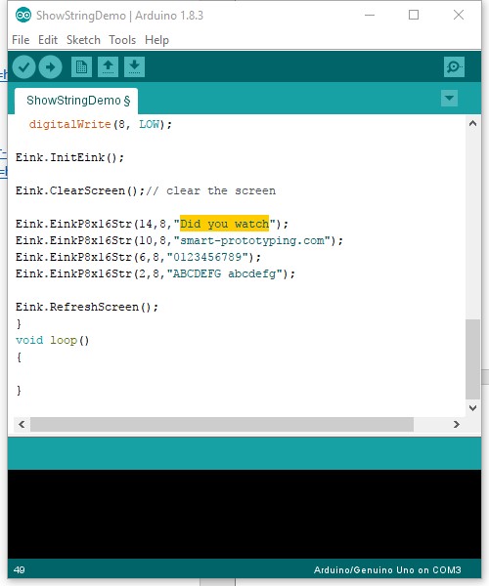This screenshot has height=586, width=489.
Task: Open the File menu
Action: click(21, 40)
